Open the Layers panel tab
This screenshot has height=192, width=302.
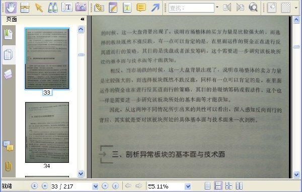(x=8, y=74)
